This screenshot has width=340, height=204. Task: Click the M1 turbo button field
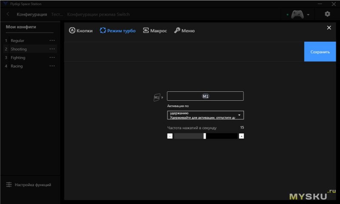(x=205, y=96)
